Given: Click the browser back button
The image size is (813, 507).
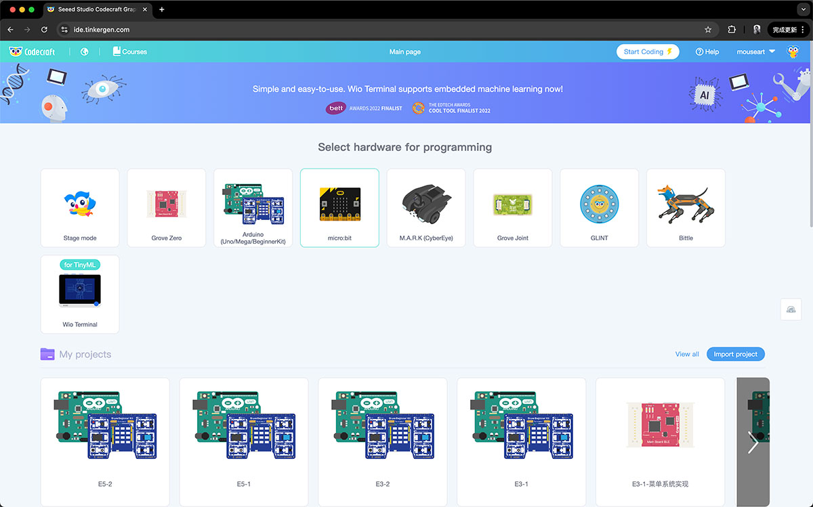Looking at the screenshot, I should coord(10,30).
